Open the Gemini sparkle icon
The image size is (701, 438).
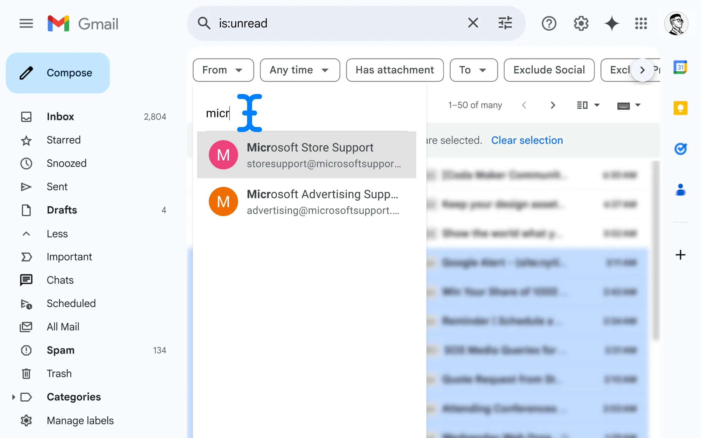pyautogui.click(x=612, y=23)
